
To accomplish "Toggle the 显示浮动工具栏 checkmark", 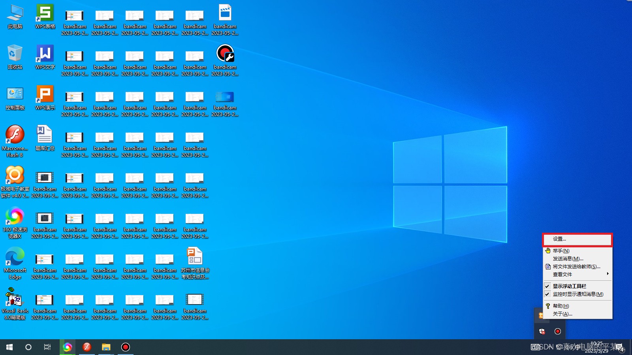I will [x=569, y=286].
